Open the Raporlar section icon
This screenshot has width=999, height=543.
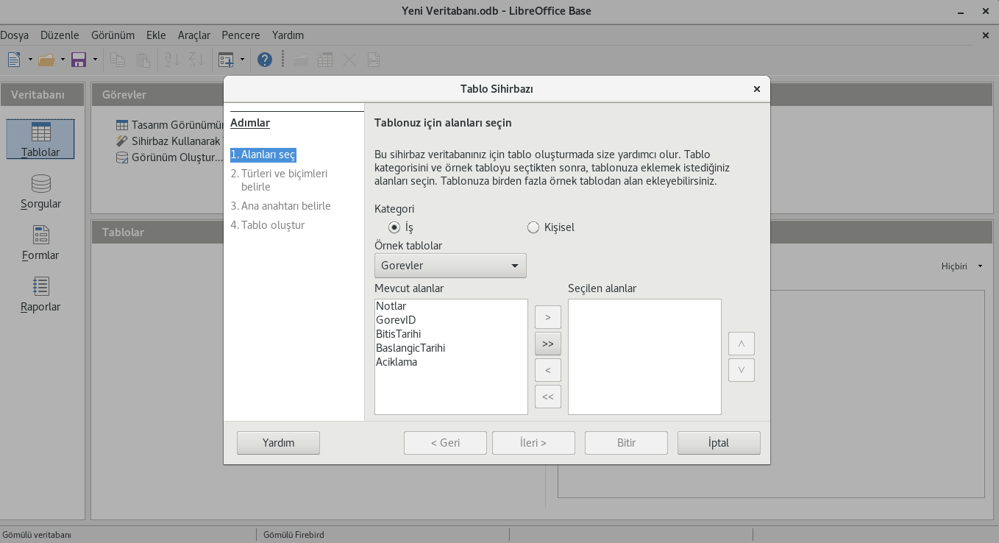pyautogui.click(x=40, y=294)
